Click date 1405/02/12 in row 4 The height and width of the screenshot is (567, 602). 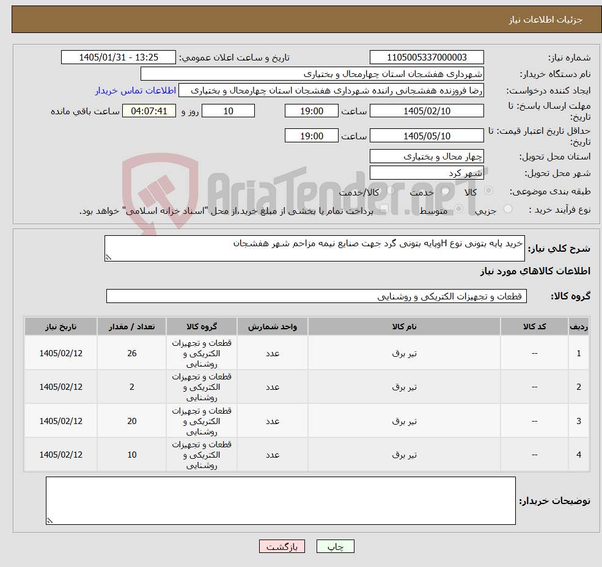click(61, 455)
